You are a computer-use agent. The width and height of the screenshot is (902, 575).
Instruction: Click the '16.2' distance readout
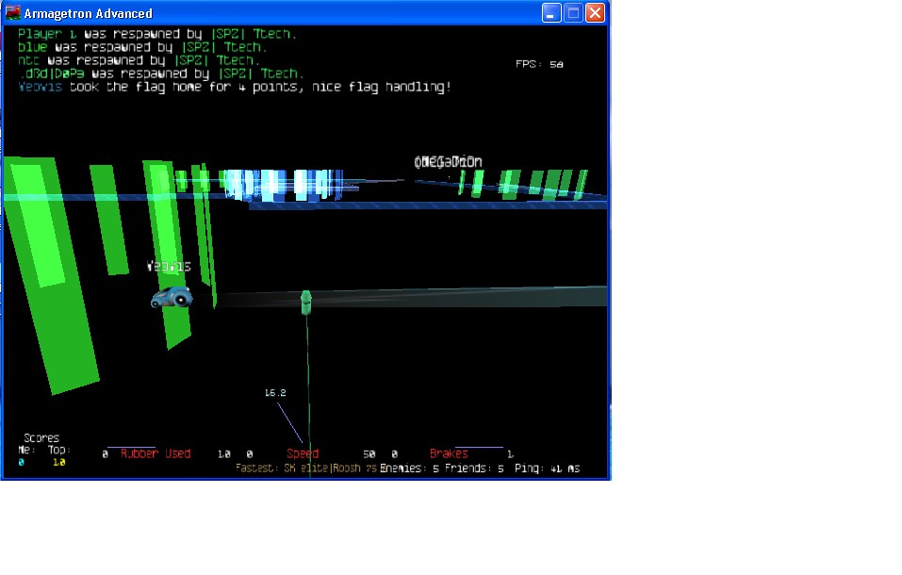click(275, 392)
